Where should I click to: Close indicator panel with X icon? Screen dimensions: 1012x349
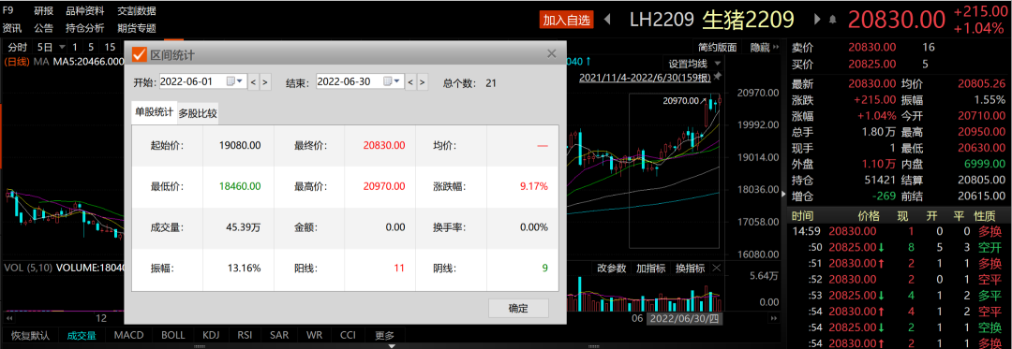point(717,268)
